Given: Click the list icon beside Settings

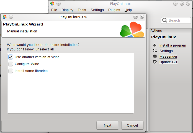Looking at the screenshot, I should pos(155,51).
